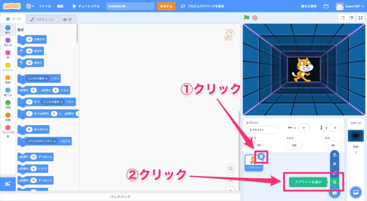Viewport: 367px width, 201px height.
Task: Click the surprise sprite sparkle icon
Action: point(335,164)
